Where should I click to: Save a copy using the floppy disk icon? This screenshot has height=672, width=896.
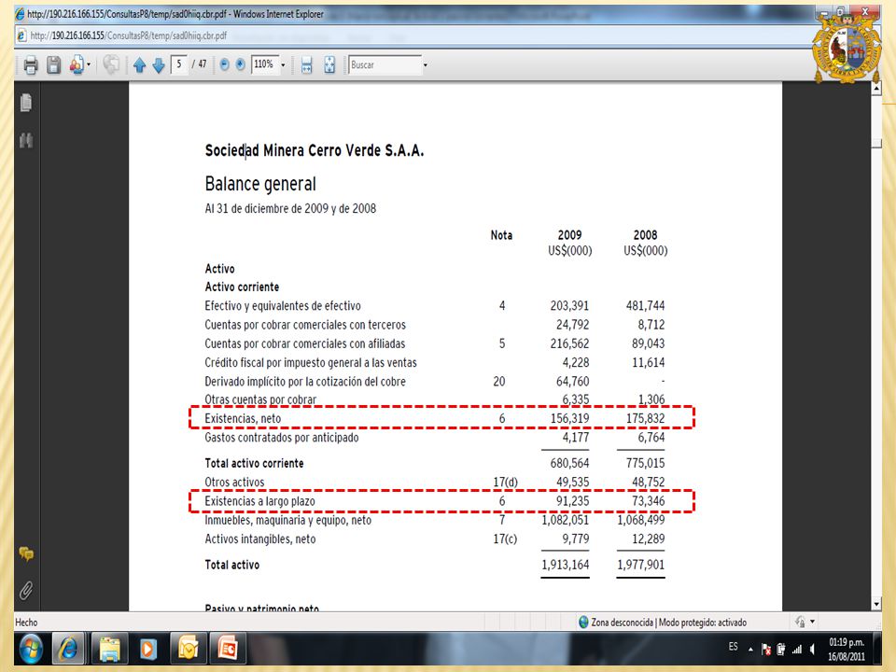[x=54, y=65]
